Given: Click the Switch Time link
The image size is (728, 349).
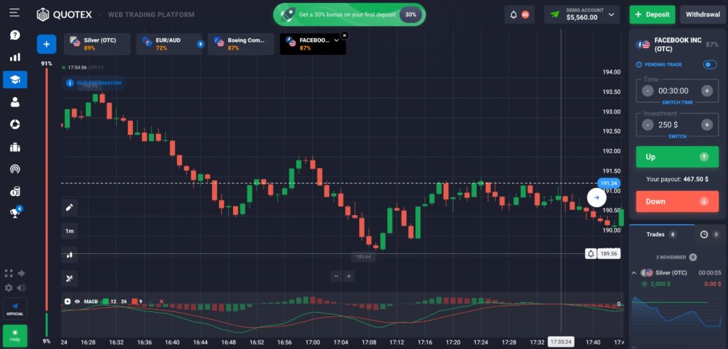Looking at the screenshot, I should coord(678,102).
